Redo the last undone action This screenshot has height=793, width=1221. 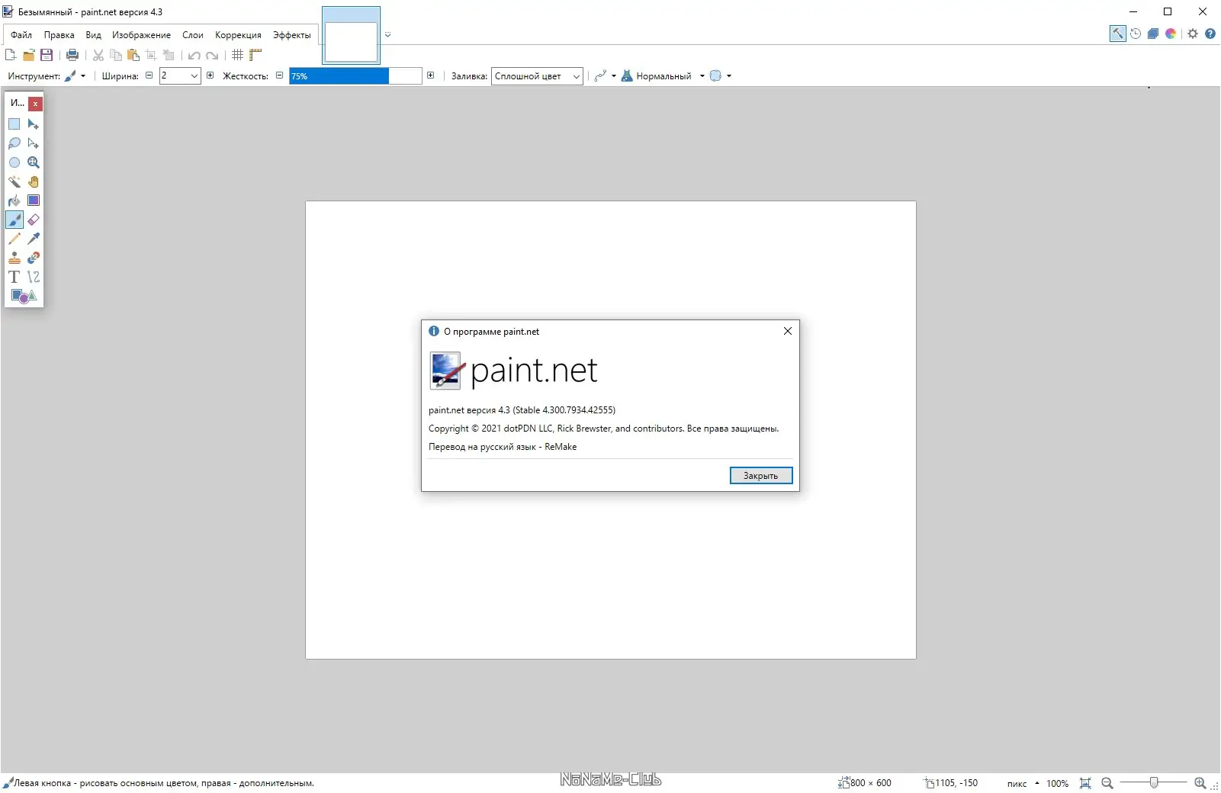tap(212, 55)
